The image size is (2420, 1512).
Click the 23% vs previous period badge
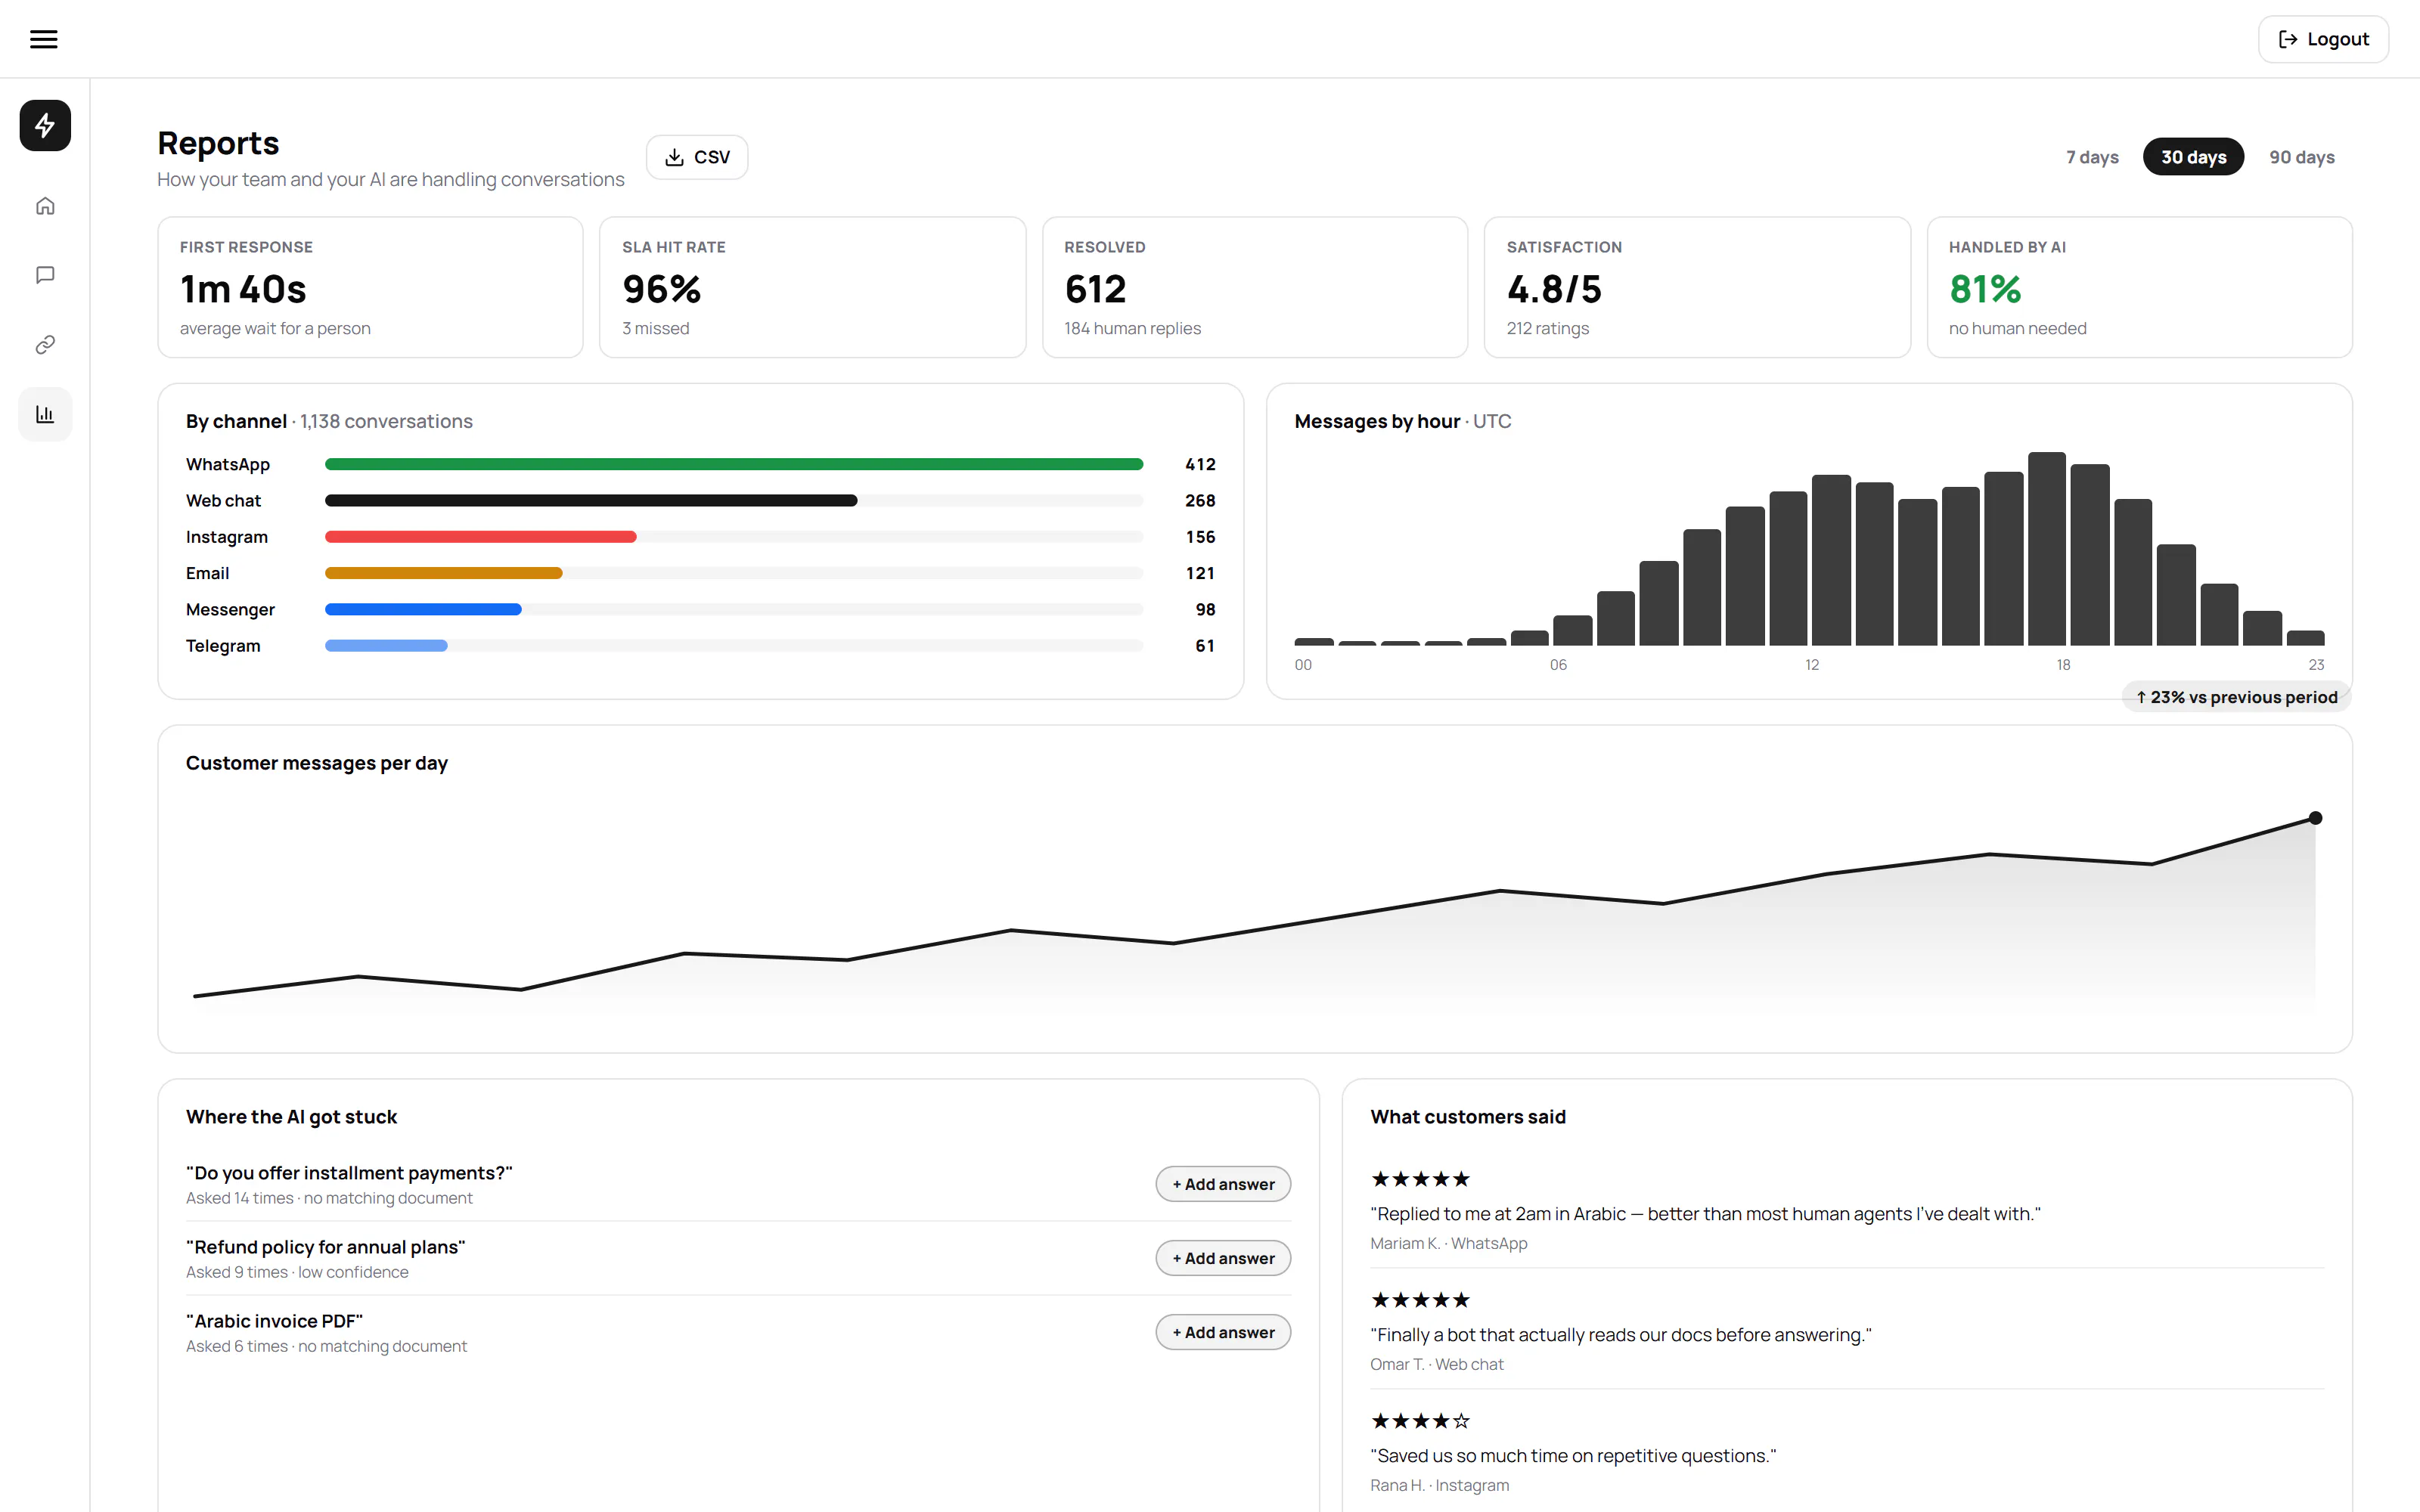(x=2236, y=697)
